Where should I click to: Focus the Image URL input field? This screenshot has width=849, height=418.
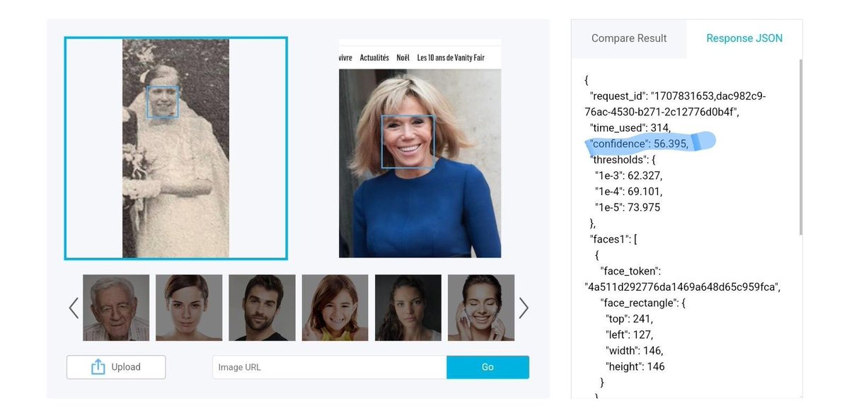330,367
